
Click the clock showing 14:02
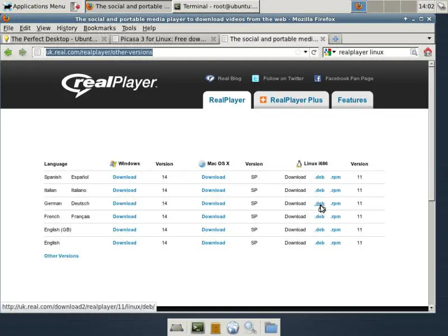pyautogui.click(x=426, y=6)
